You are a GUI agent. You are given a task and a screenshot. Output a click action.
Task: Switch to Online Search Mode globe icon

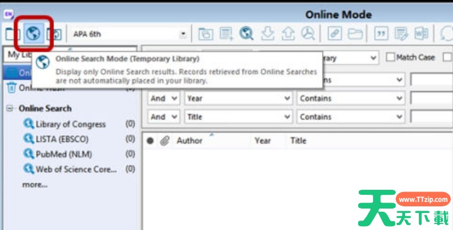[x=34, y=34]
